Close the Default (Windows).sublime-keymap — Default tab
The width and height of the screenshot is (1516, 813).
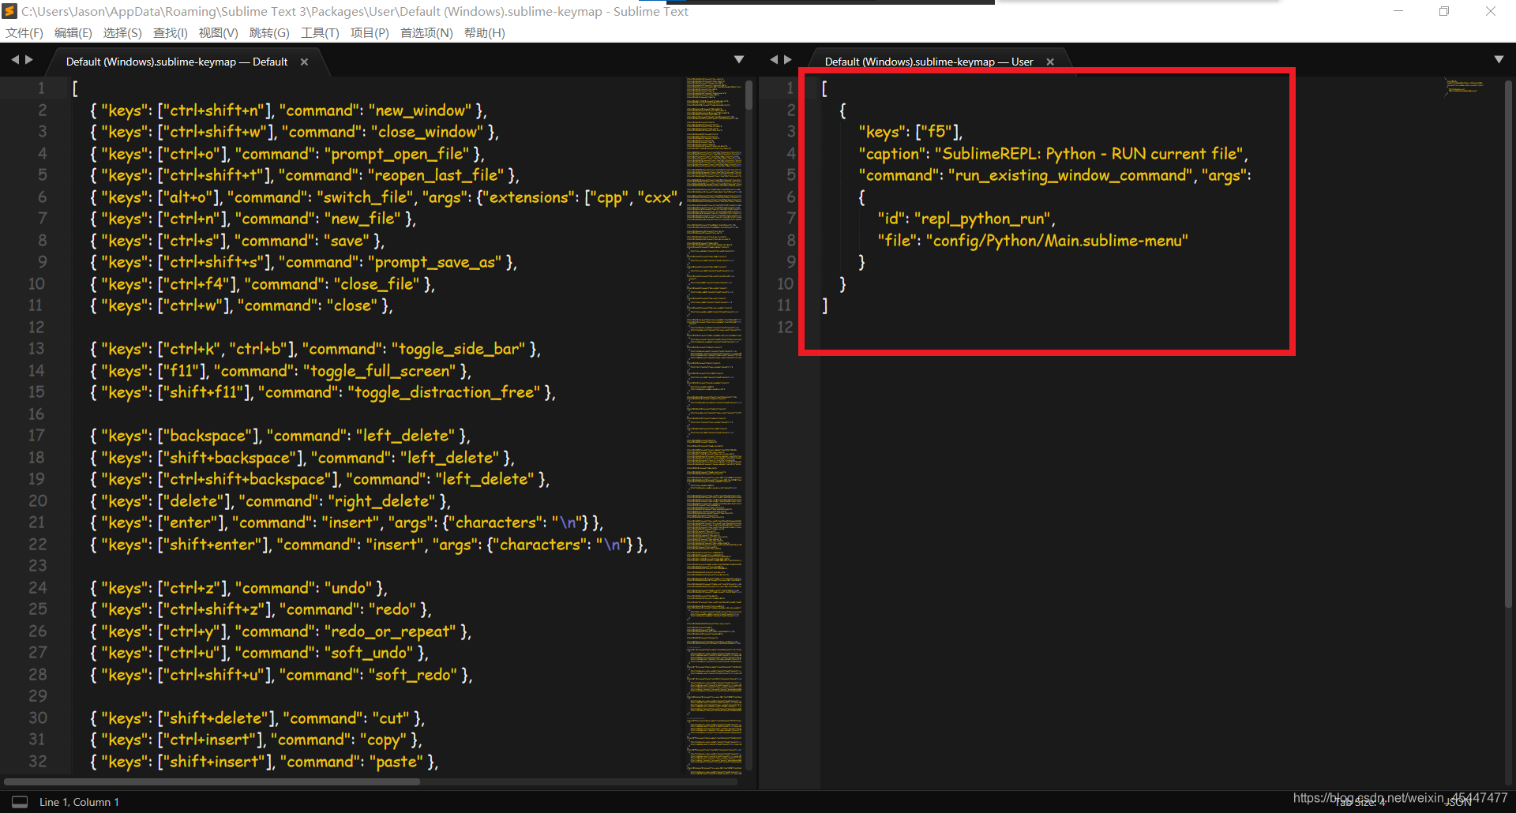click(x=304, y=61)
